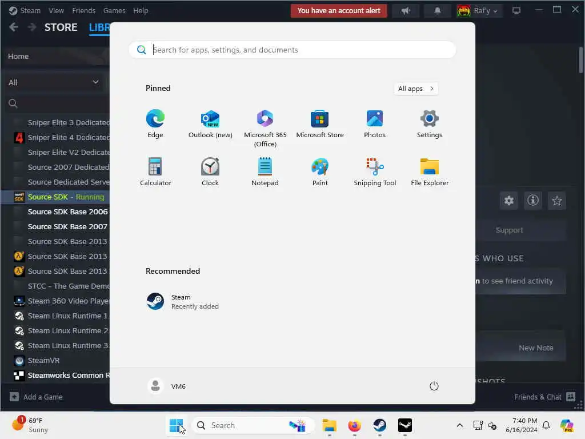Open clock and date flyout
Image resolution: width=585 pixels, height=439 pixels.
pyautogui.click(x=521, y=425)
